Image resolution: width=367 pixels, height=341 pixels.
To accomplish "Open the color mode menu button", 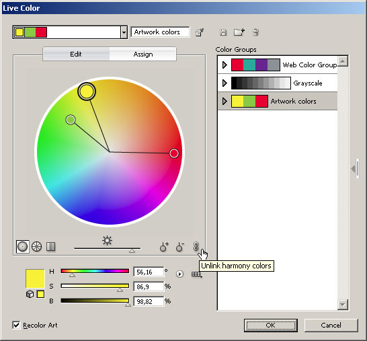I will [179, 274].
